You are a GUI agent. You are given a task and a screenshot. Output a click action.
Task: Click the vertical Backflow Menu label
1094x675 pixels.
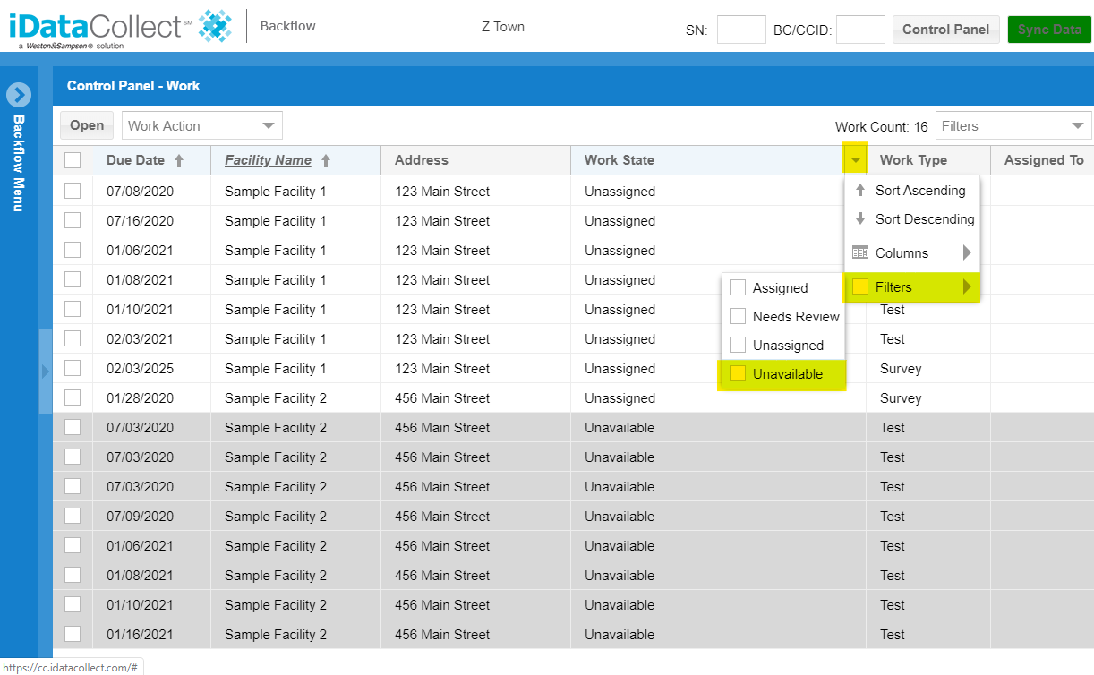[x=19, y=163]
